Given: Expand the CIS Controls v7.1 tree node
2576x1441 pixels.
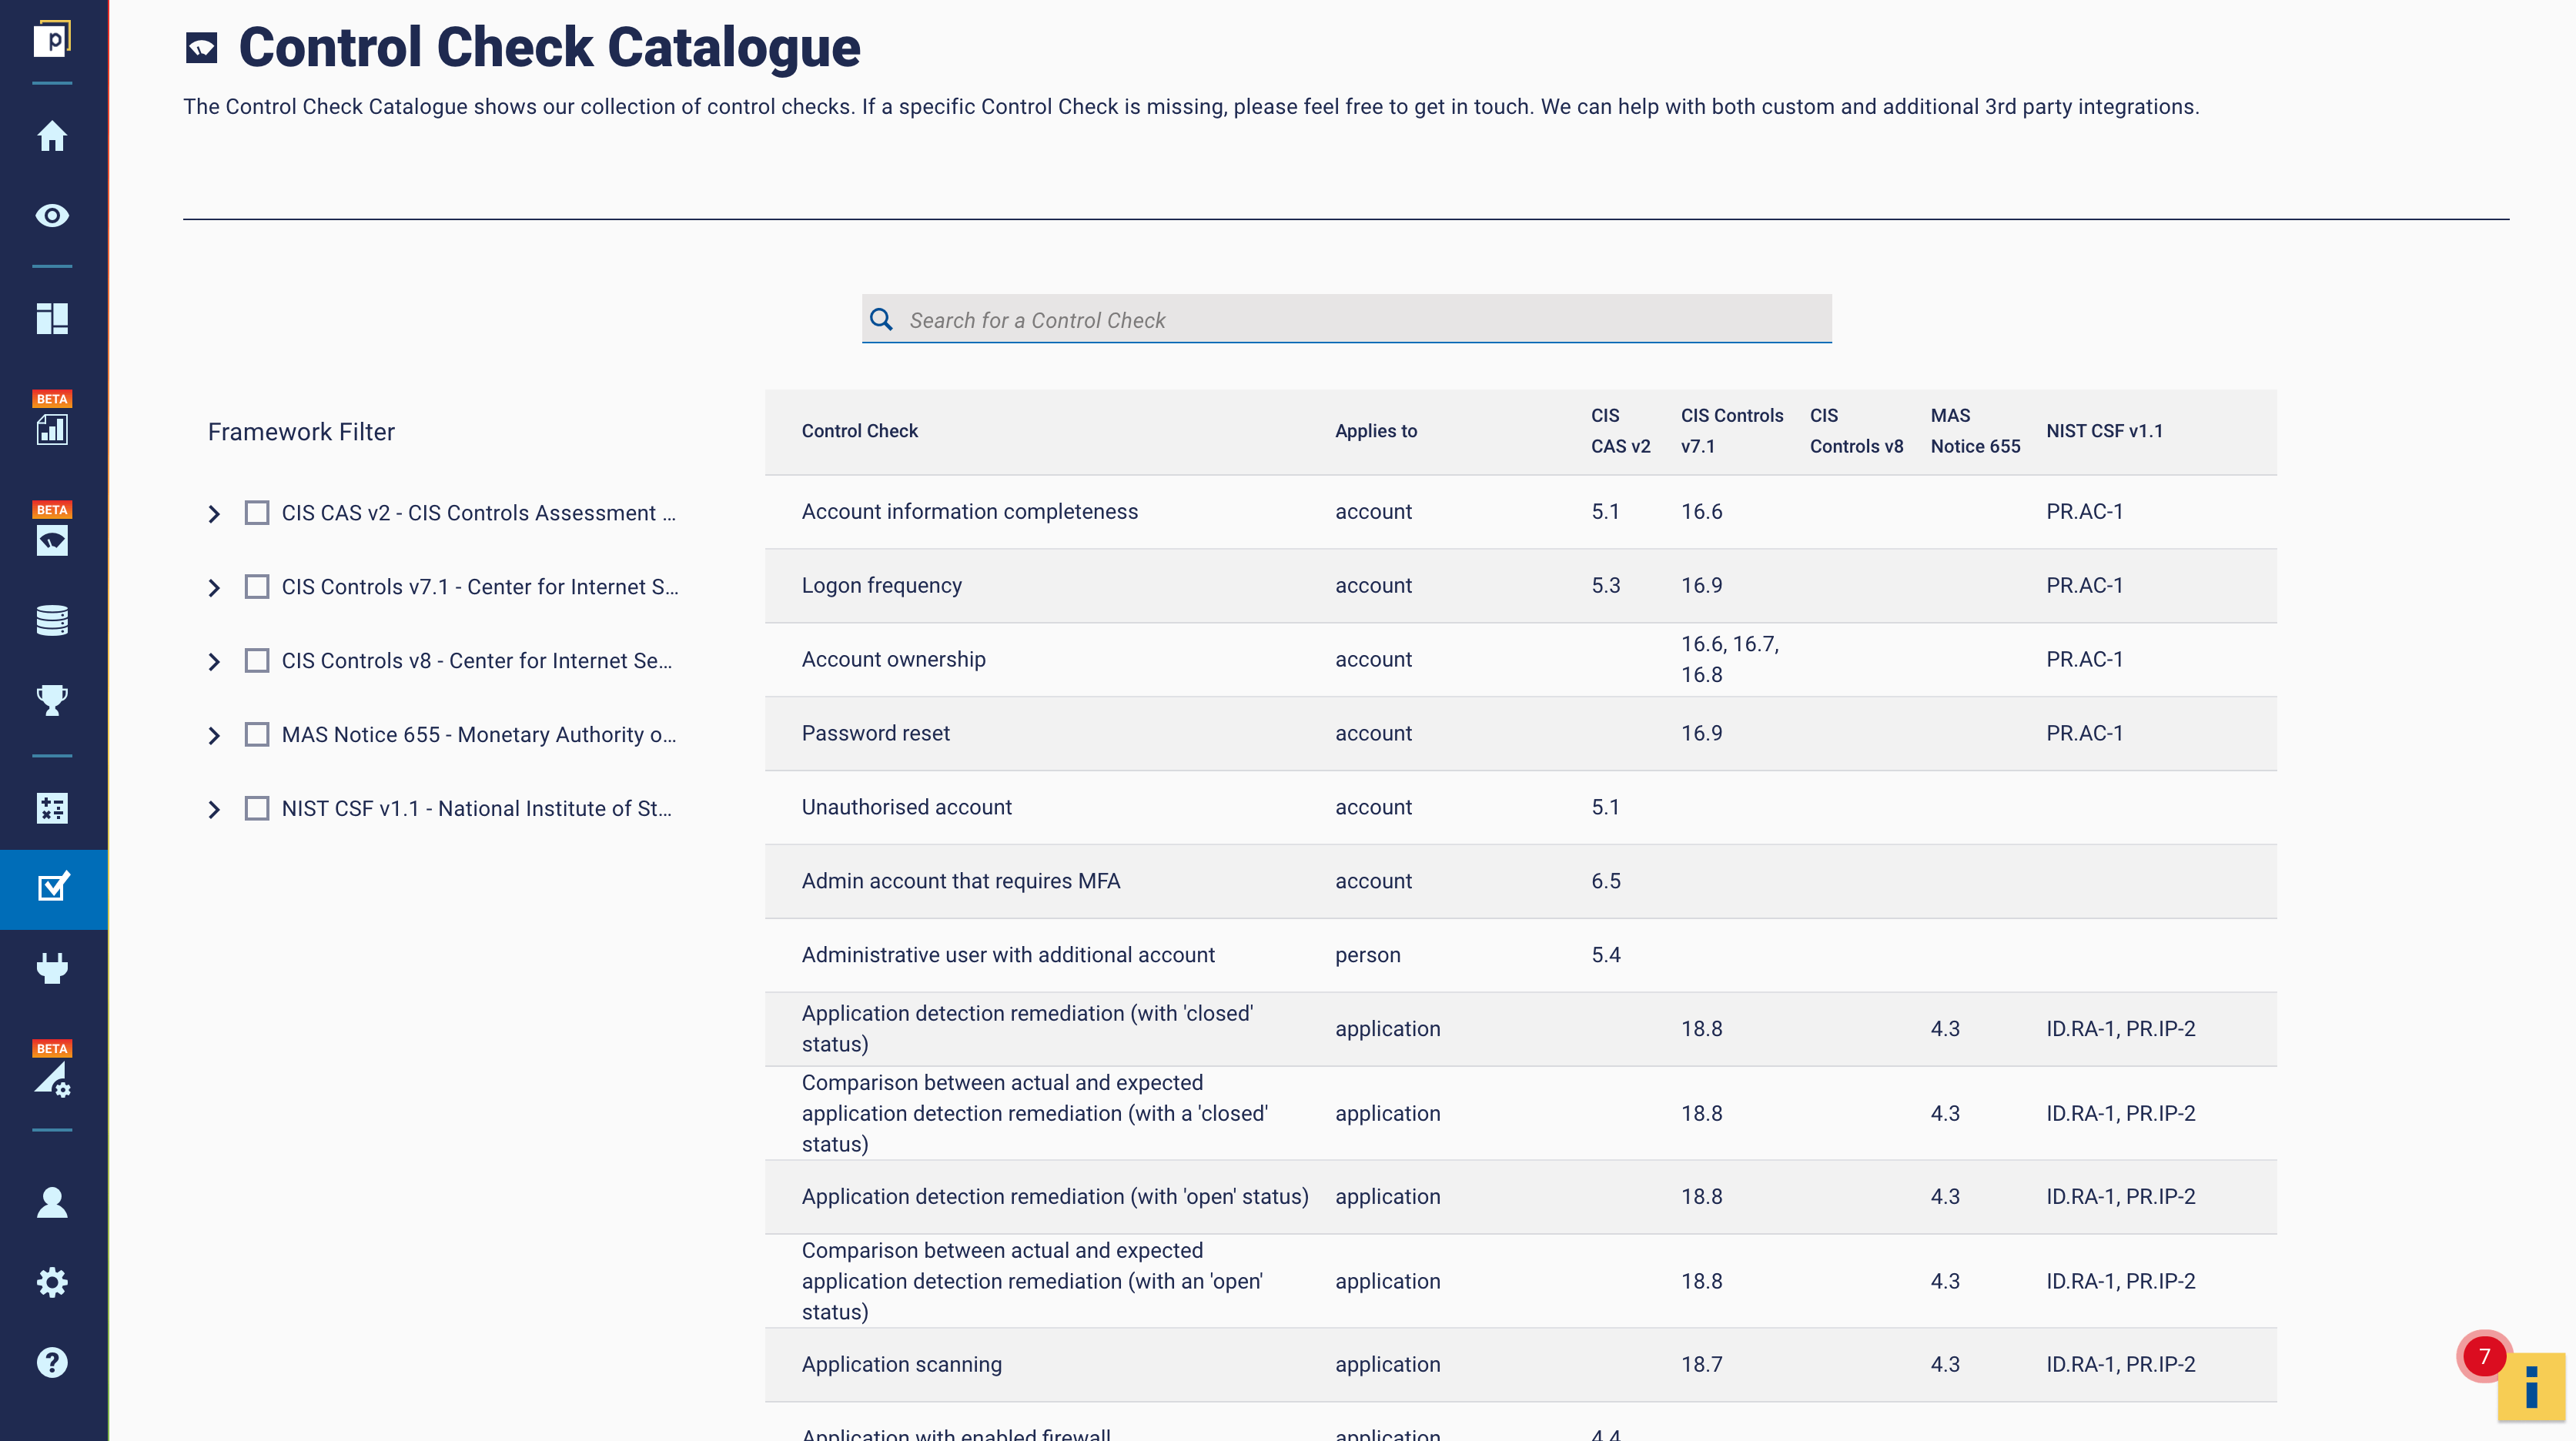Looking at the screenshot, I should [214, 587].
